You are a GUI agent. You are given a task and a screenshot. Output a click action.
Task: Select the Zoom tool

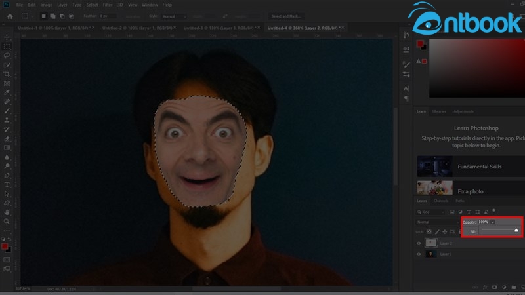(7, 221)
